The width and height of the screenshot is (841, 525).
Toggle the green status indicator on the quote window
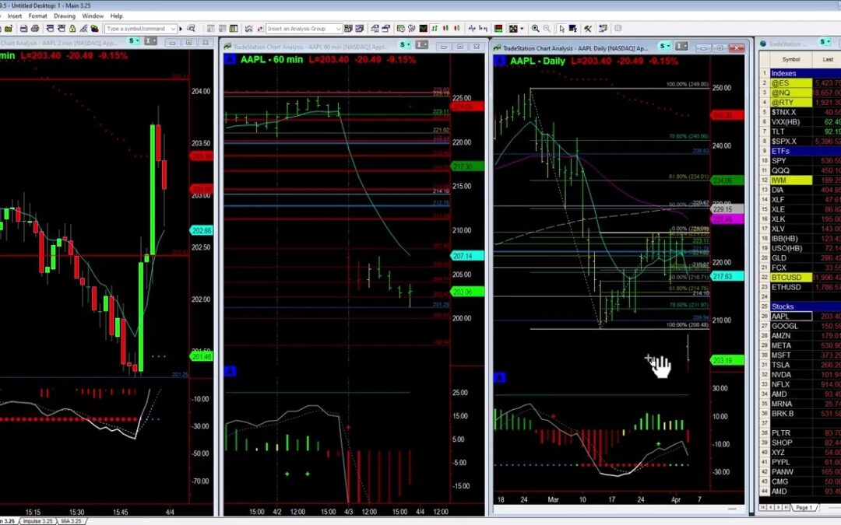822,40
